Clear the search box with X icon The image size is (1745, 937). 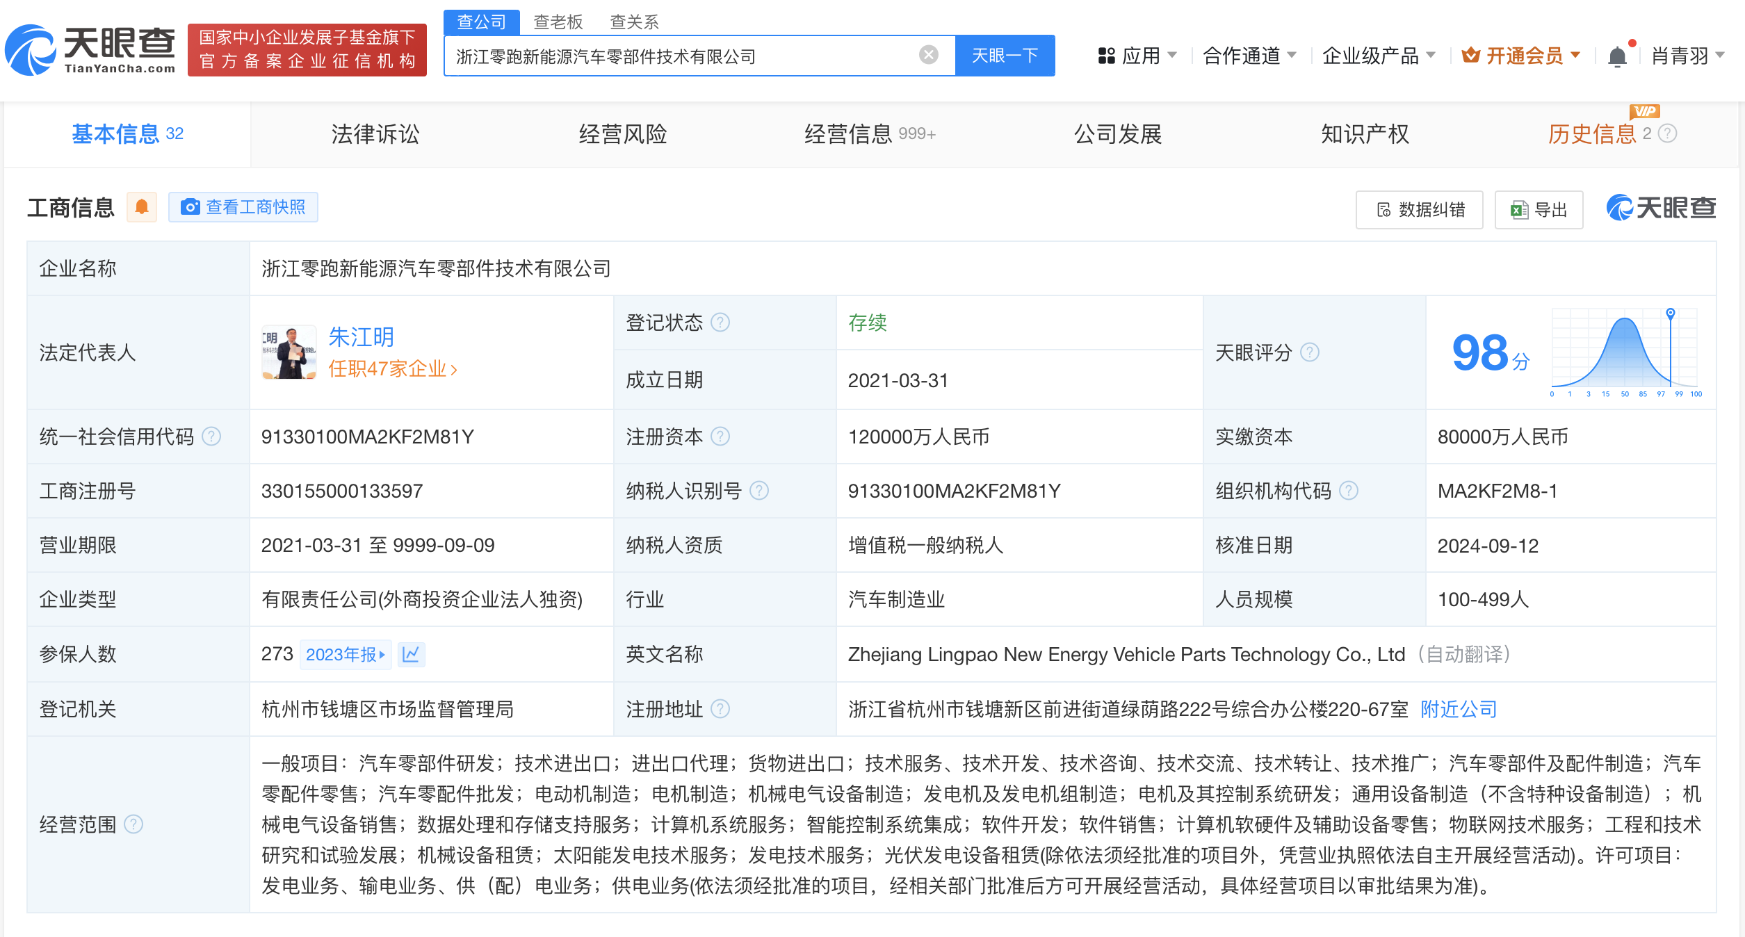pos(929,55)
